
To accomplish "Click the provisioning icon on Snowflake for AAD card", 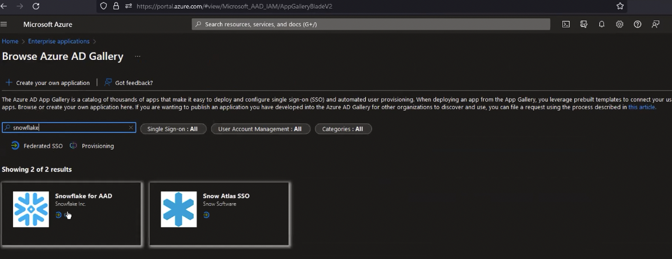I will (x=67, y=215).
